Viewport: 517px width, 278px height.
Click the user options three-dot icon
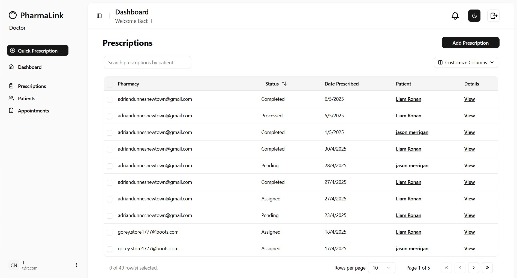point(77,265)
